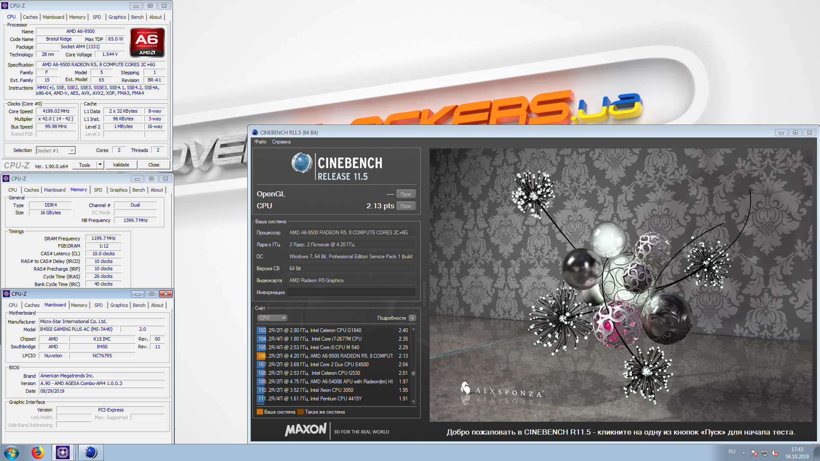Click the Cinebench side panel splitter grip
820x461 pixels.
pyautogui.click(x=424, y=293)
